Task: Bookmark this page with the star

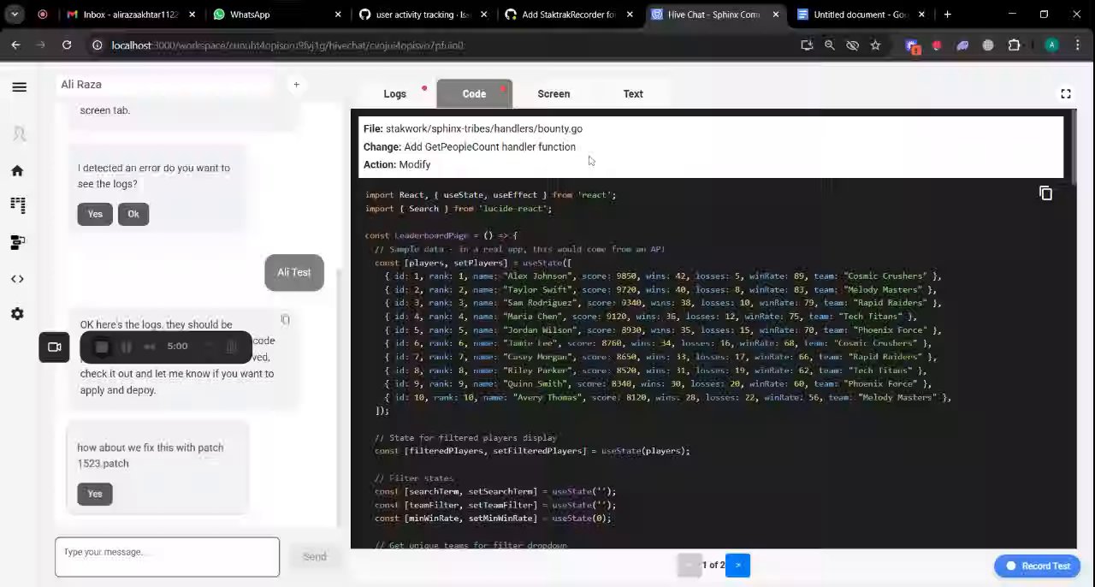Action: tap(875, 45)
